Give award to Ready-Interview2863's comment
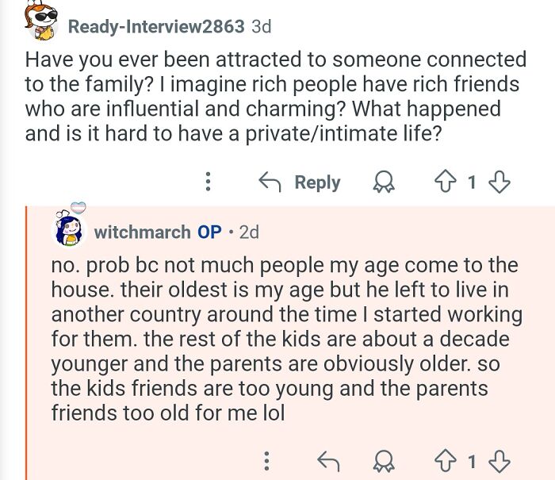 (x=384, y=182)
